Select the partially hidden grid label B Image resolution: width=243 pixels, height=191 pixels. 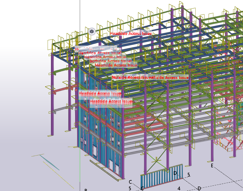pos(86,190)
